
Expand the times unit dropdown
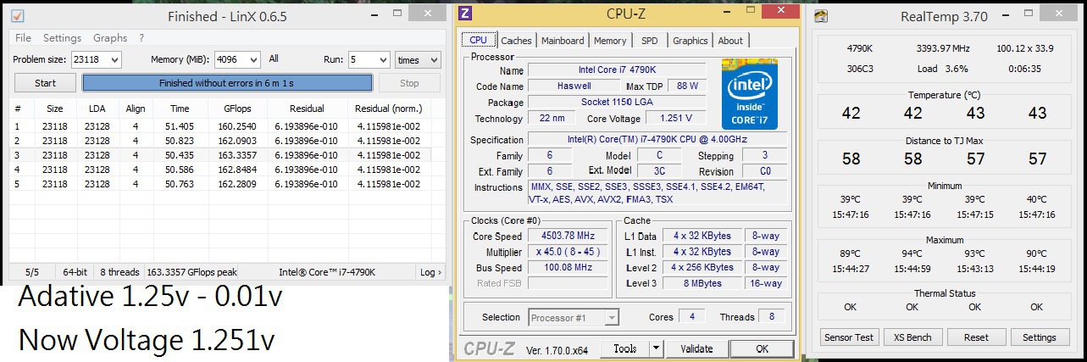point(435,59)
